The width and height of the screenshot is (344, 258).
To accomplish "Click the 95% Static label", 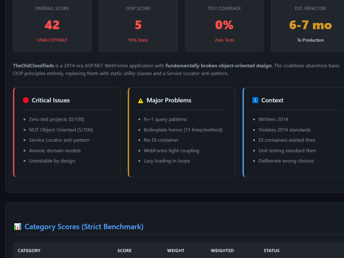I will (138, 40).
